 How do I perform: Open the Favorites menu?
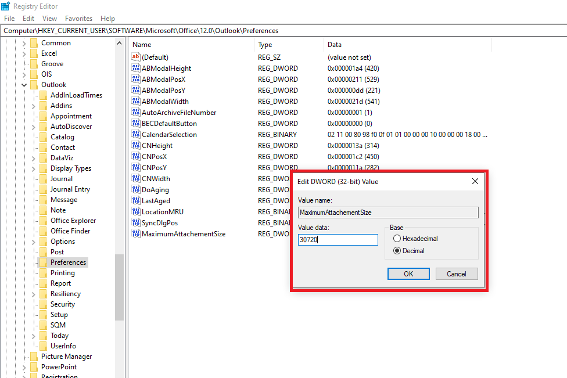(x=78, y=19)
